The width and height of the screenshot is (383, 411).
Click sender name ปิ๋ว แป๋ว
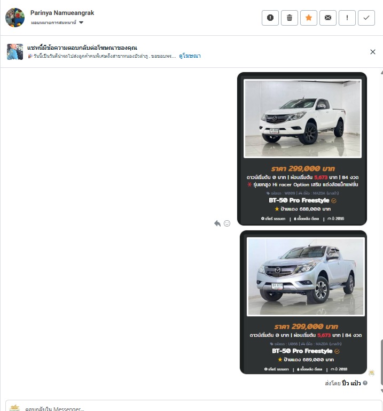(351, 383)
